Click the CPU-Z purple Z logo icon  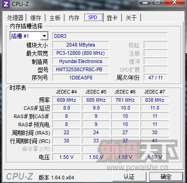click(x=6, y=4)
